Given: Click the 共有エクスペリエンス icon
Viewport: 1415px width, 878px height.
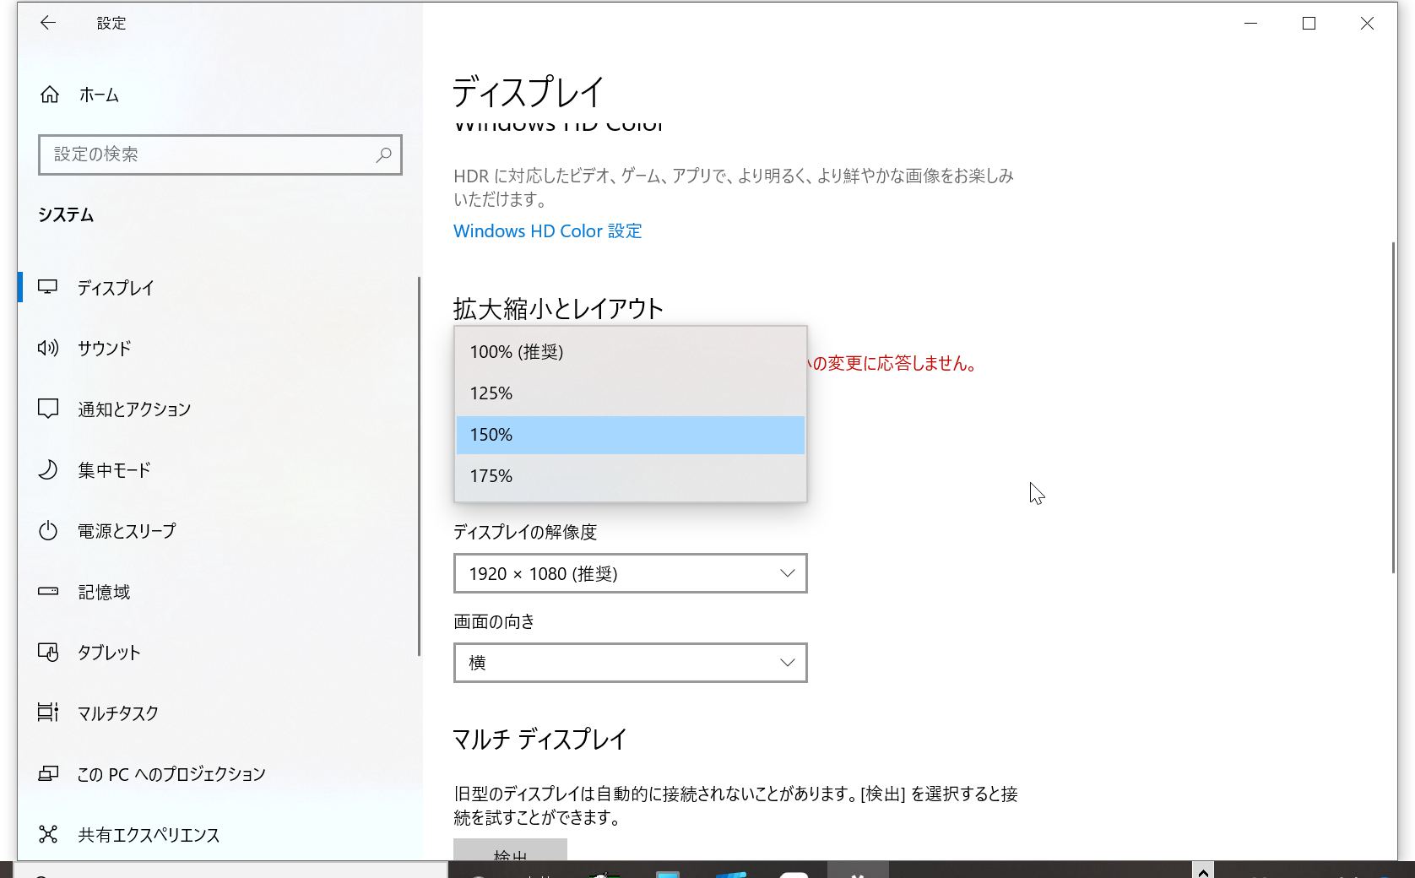Looking at the screenshot, I should click(x=48, y=835).
